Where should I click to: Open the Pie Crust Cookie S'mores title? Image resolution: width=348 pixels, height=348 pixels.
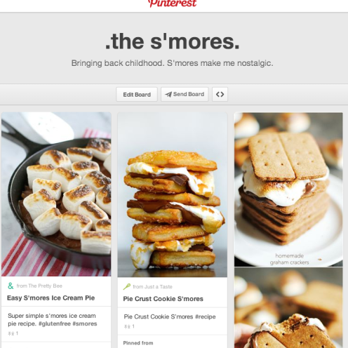pos(163,299)
